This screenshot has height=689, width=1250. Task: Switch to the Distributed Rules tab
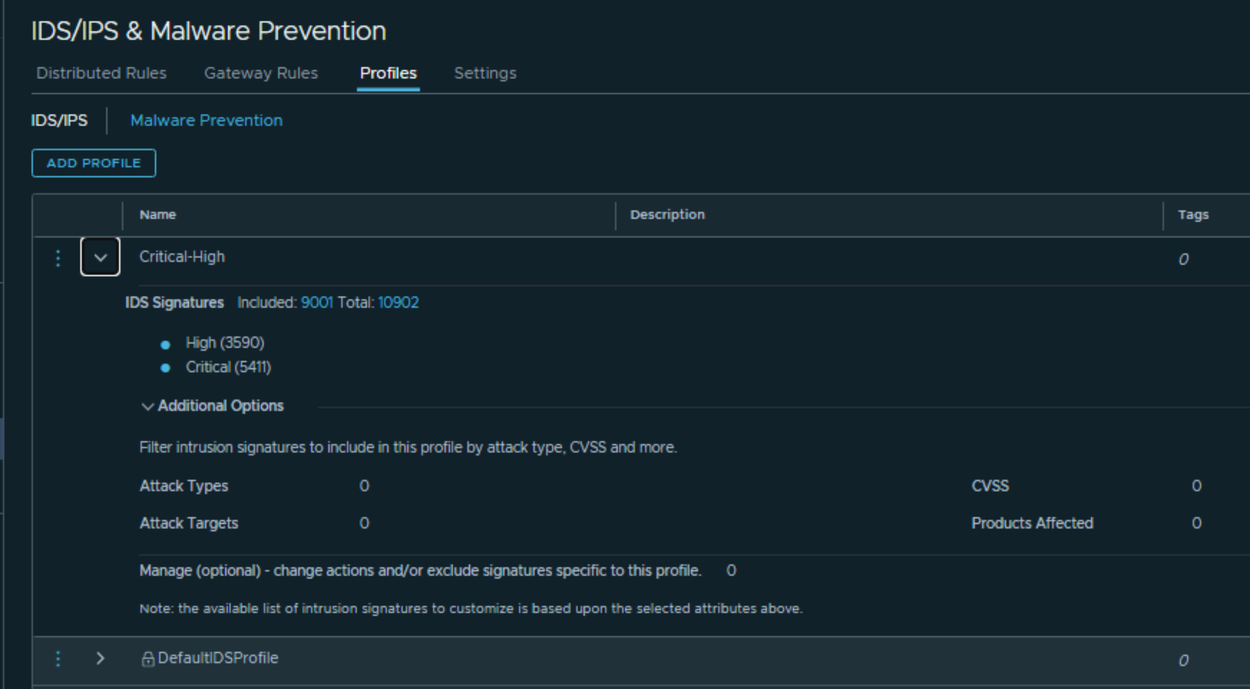pos(101,73)
